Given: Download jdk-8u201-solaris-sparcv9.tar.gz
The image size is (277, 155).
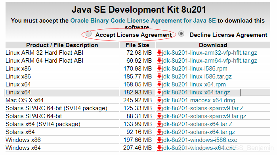Looking at the screenshot, I should [x=204, y=116].
